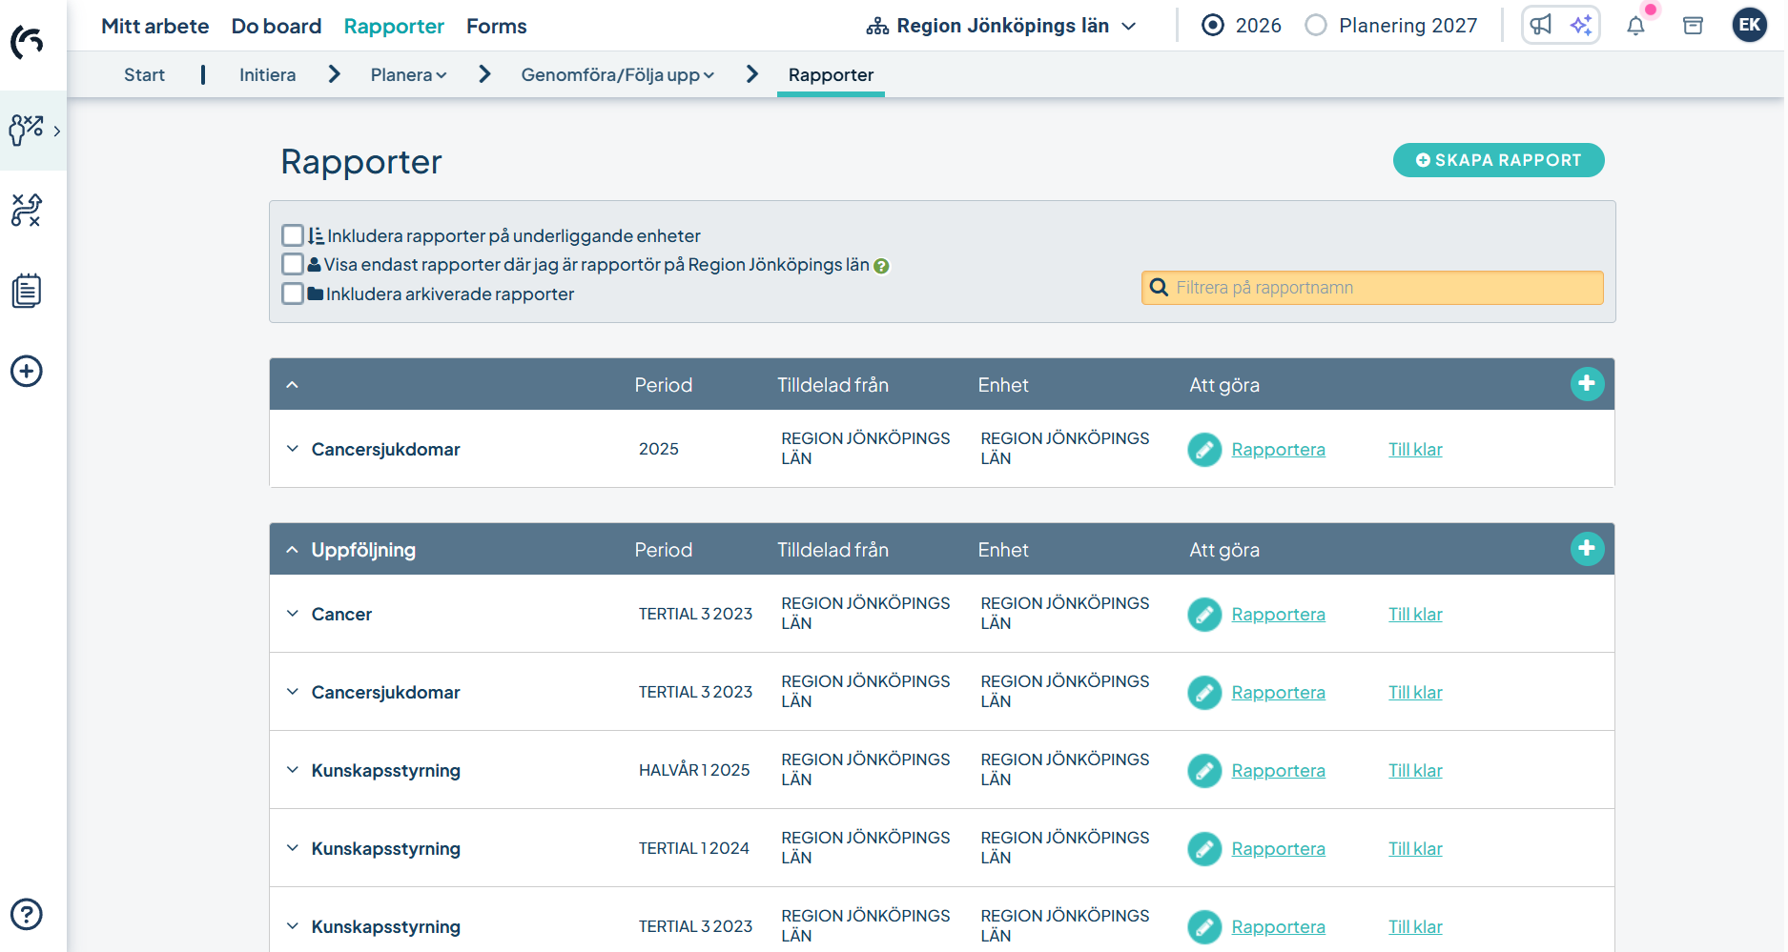This screenshot has width=1788, height=952.
Task: Open the Region Jönköpings län dropdown
Action: [1001, 26]
